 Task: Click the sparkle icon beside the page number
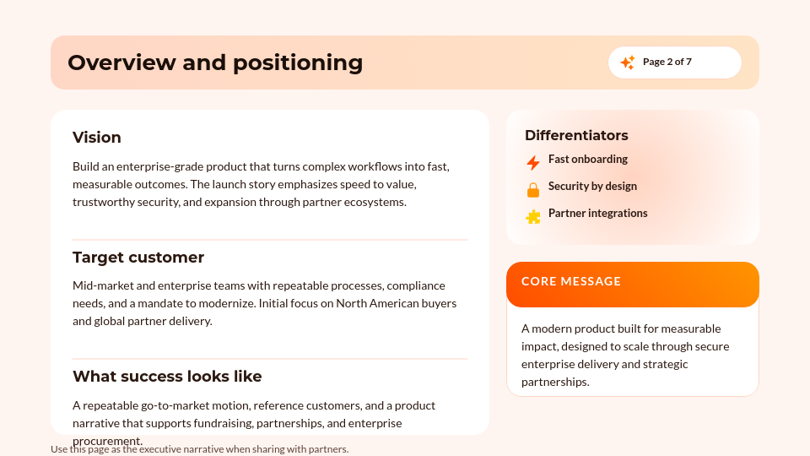(628, 62)
